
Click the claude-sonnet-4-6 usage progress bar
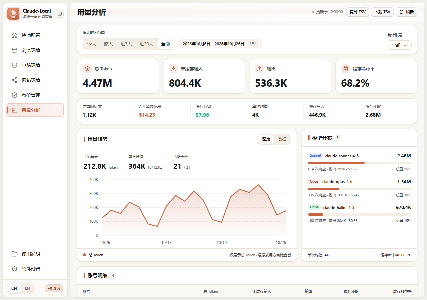click(x=359, y=163)
